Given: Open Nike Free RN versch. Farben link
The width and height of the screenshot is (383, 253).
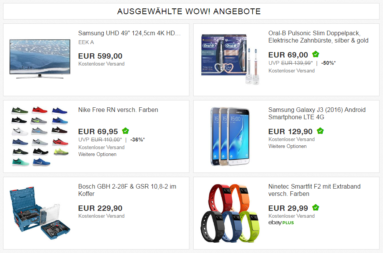Looking at the screenshot, I should pyautogui.click(x=118, y=110).
